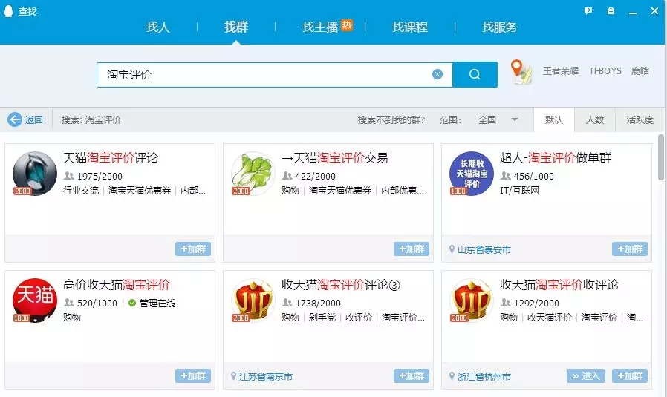The image size is (667, 397).
Task: Switch to the 找课程 tab
Action: pos(410,27)
